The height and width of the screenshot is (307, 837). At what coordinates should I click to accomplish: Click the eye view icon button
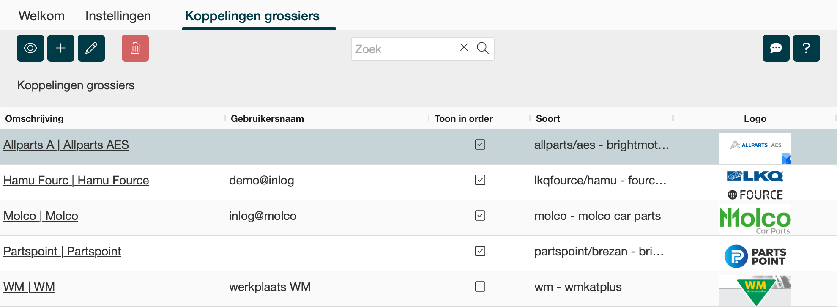click(x=30, y=48)
